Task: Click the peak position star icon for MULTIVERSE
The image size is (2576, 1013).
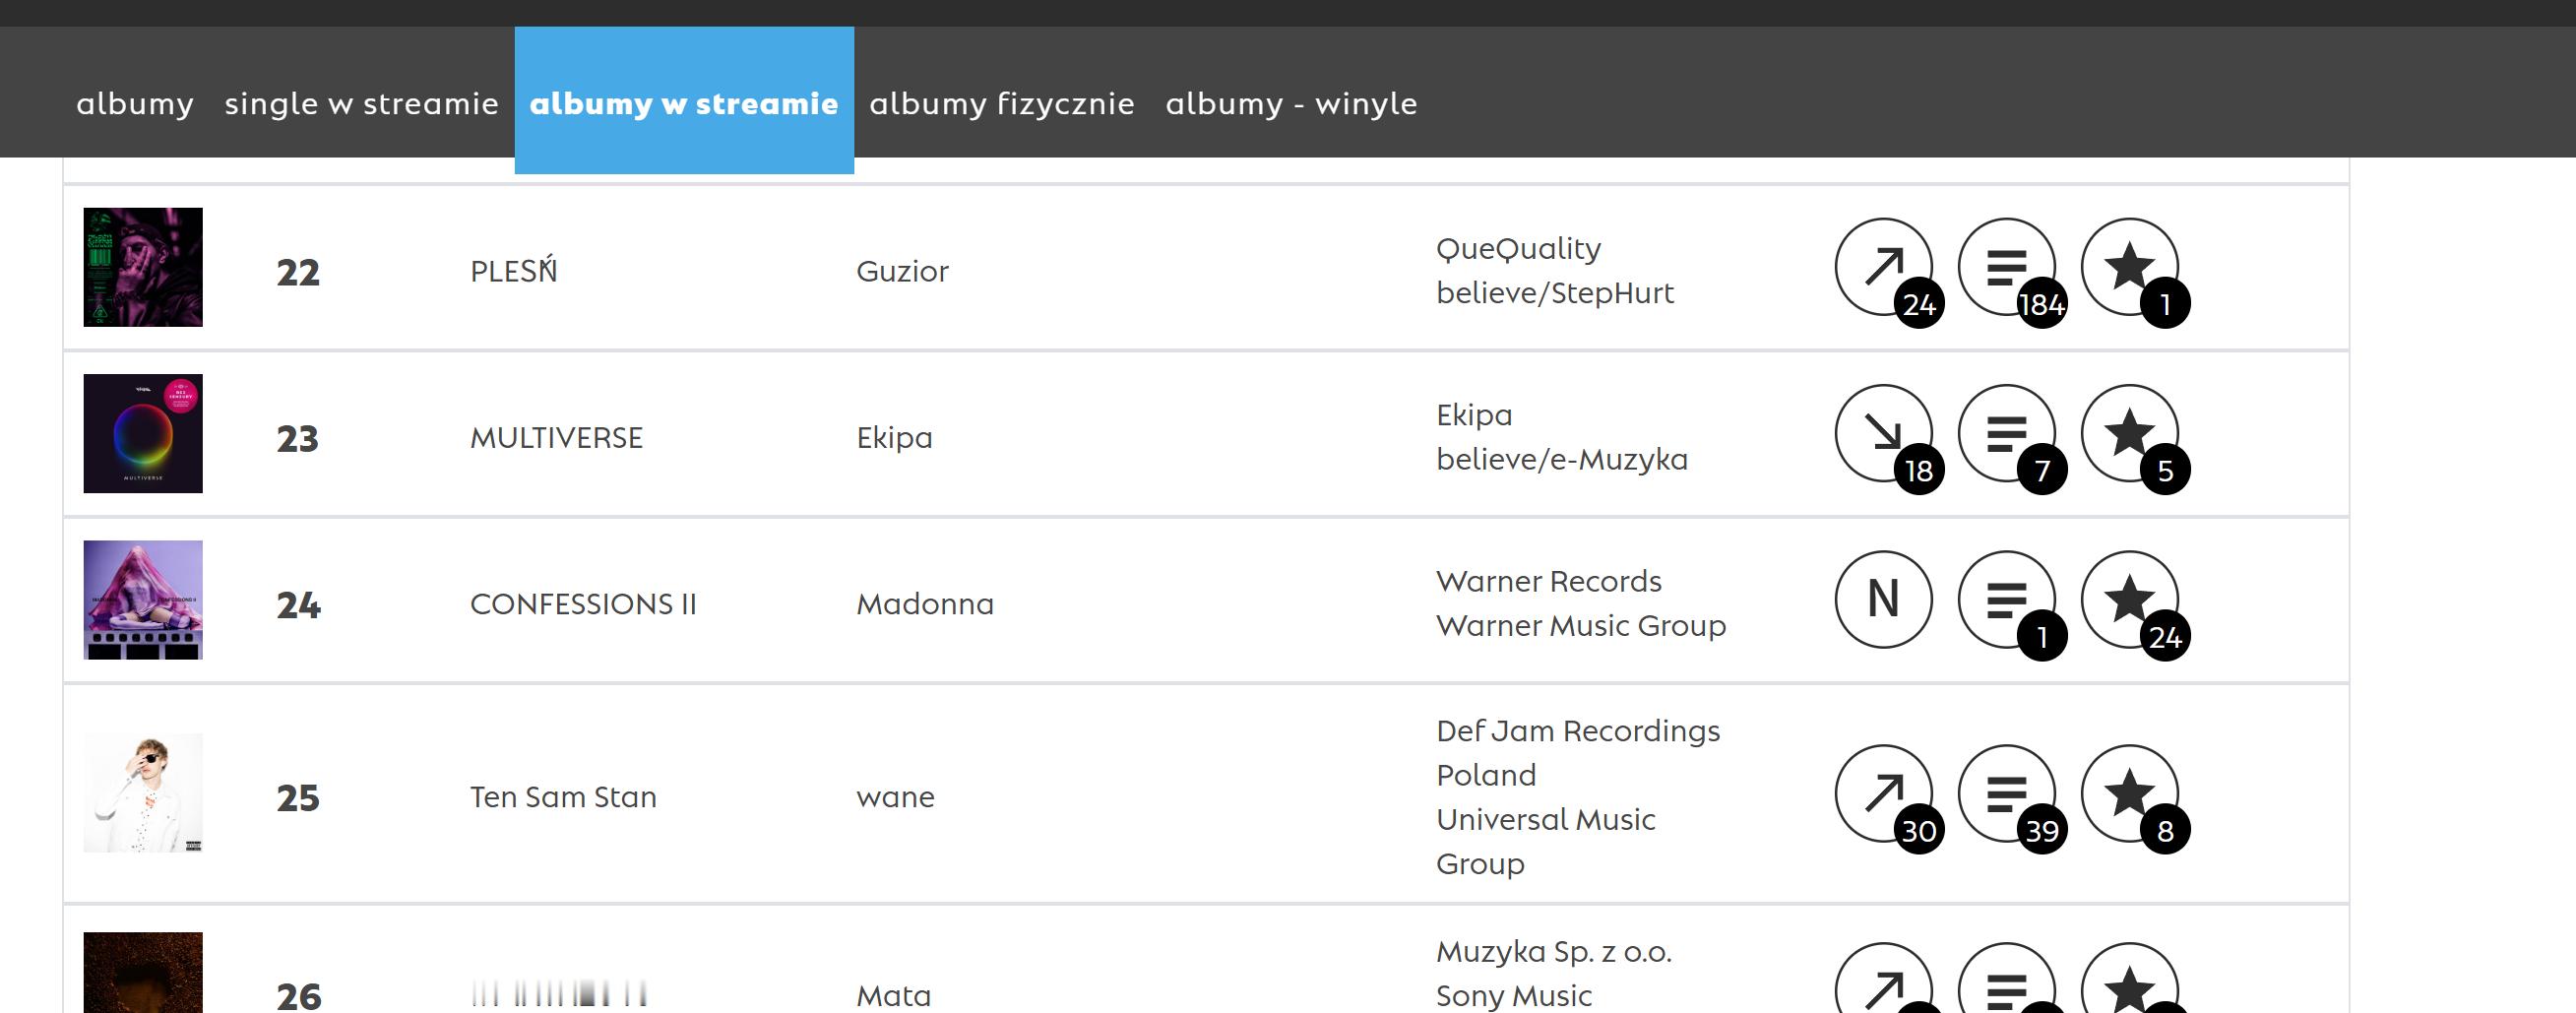Action: (2130, 433)
